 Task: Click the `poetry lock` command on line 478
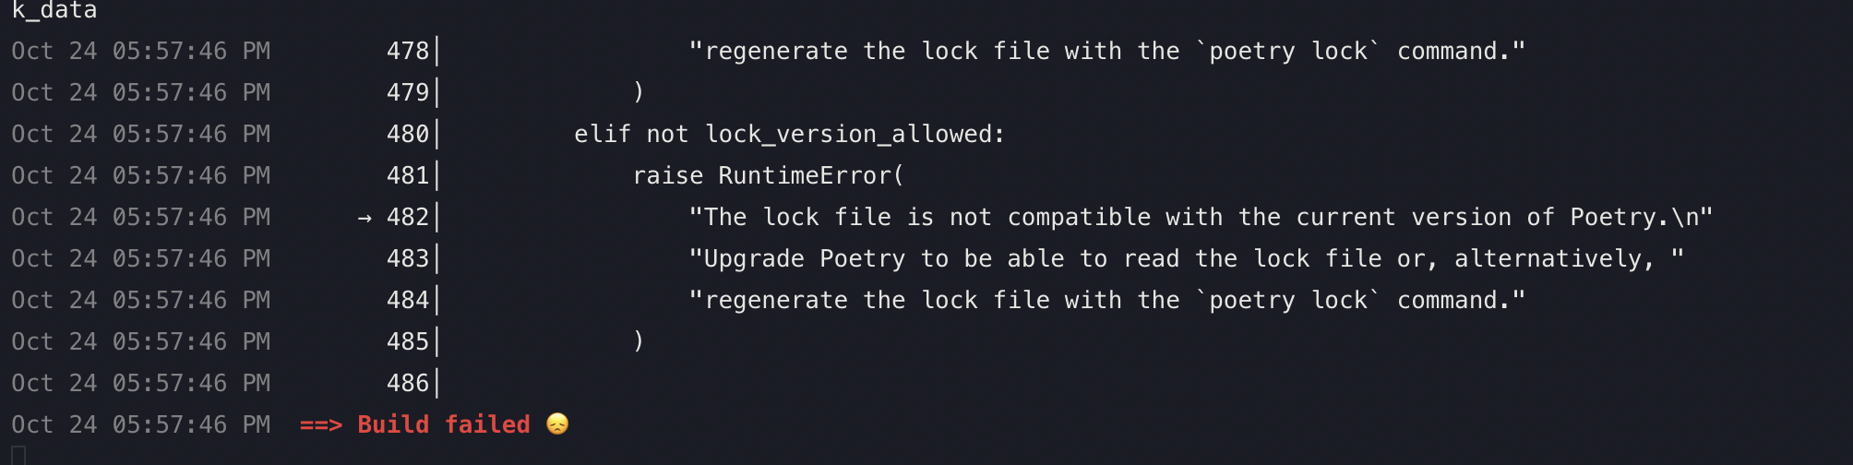1288,51
